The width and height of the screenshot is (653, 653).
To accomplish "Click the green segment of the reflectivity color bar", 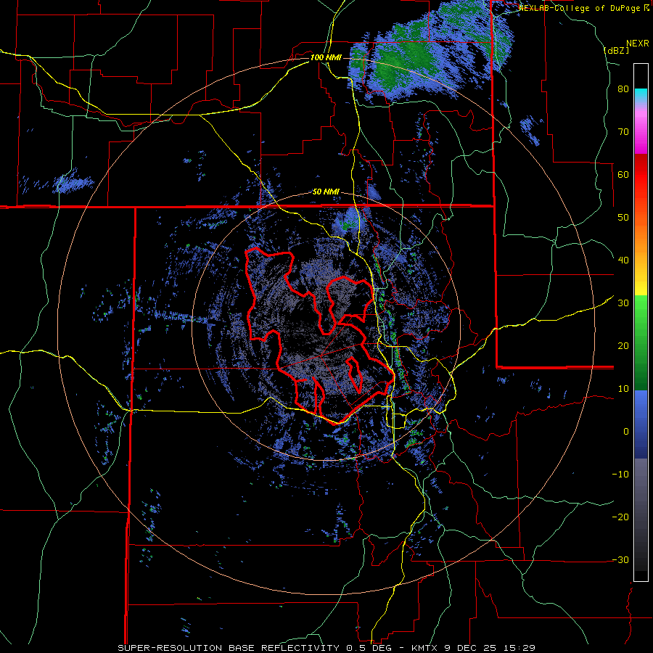I will (x=641, y=342).
